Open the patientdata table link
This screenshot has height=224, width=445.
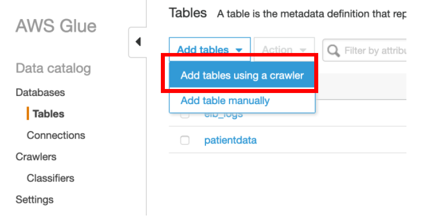[x=231, y=140]
